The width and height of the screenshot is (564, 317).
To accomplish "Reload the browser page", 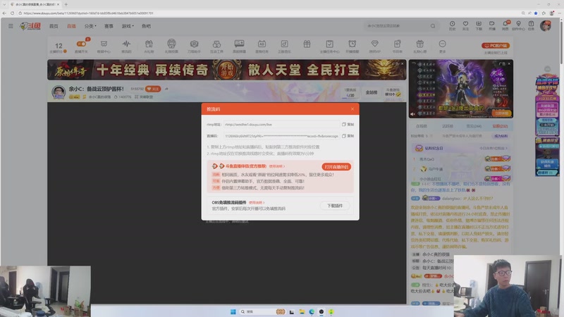I will tap(12, 13).
